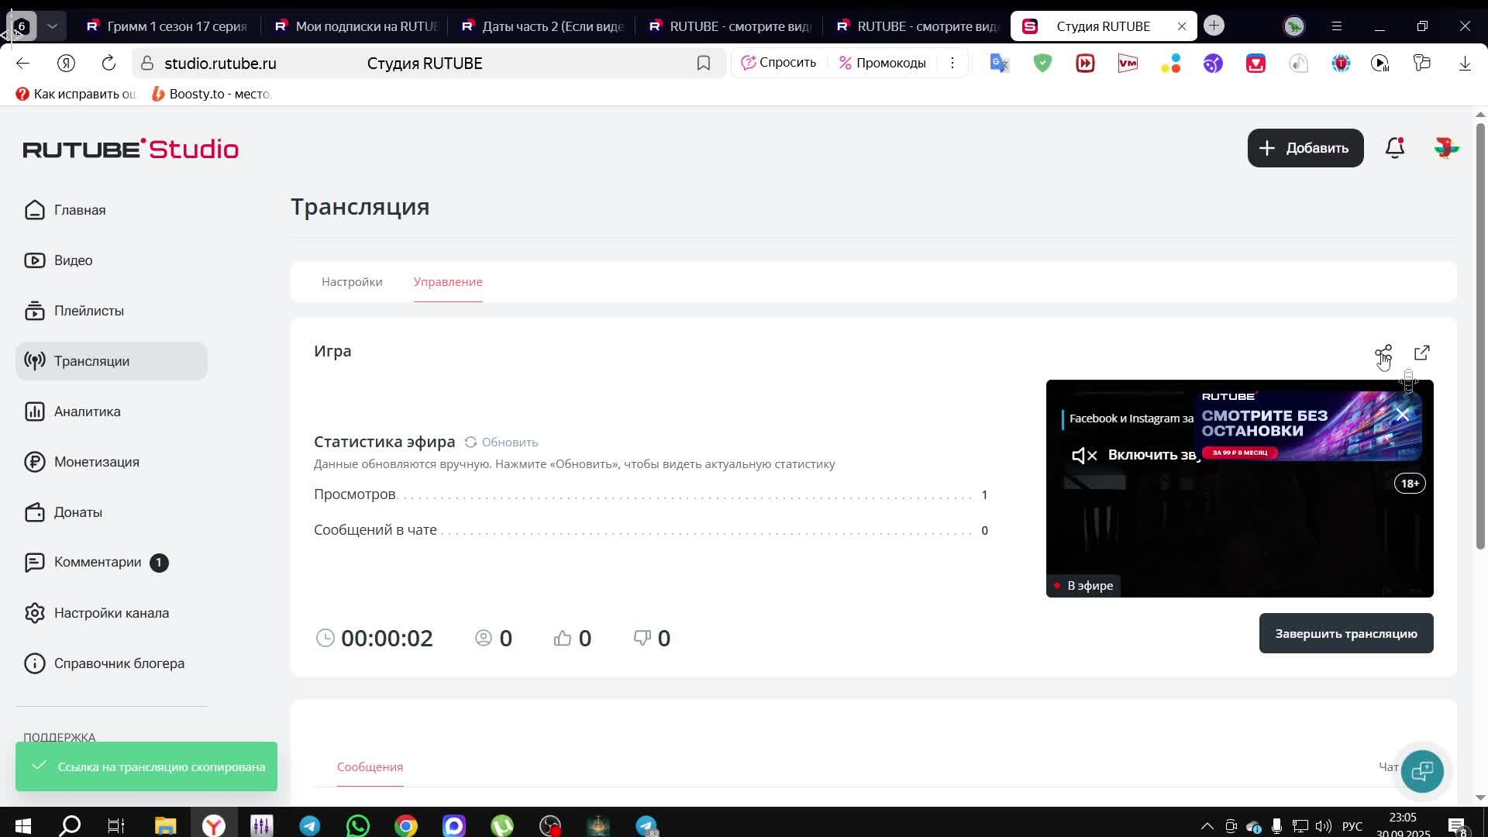The image size is (1488, 837).
Task: Bookmark the current page
Action: click(x=703, y=64)
